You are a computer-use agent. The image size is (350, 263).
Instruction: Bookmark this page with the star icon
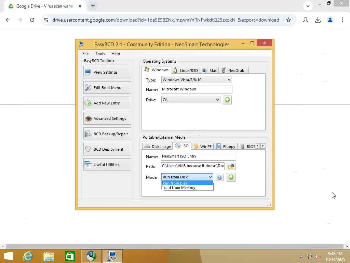(288, 20)
